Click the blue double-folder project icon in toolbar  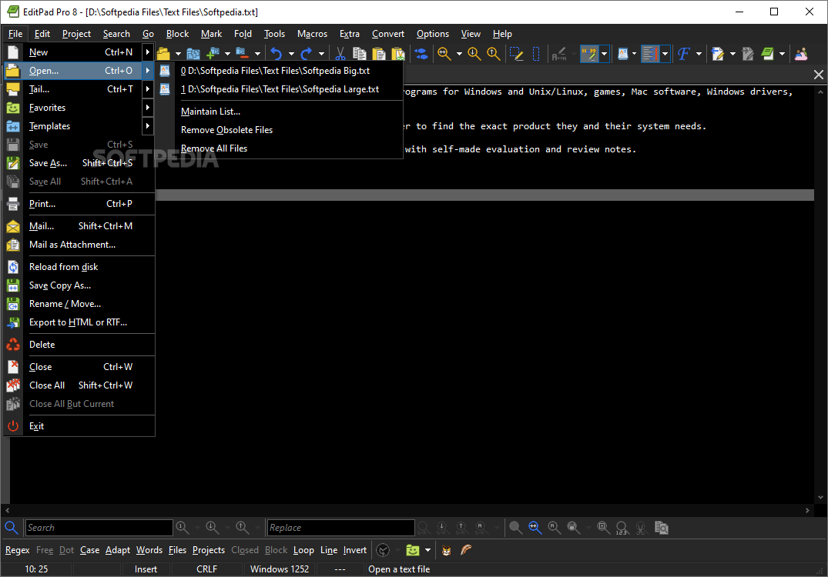193,53
